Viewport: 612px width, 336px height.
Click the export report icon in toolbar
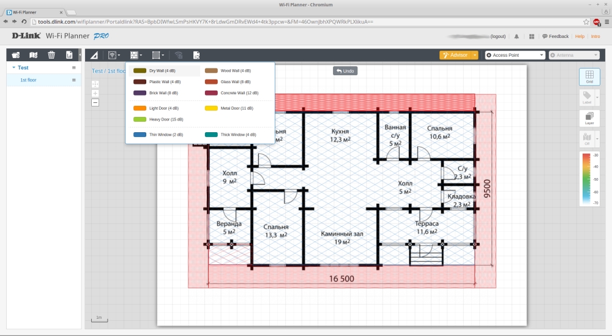[196, 55]
